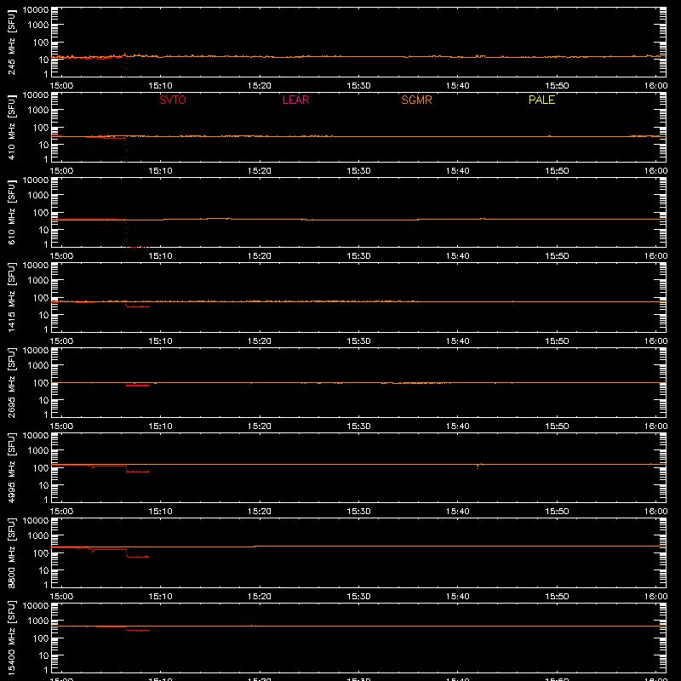
Task: Select the 2695 MHz [SFU] axis title
Action: (11, 383)
